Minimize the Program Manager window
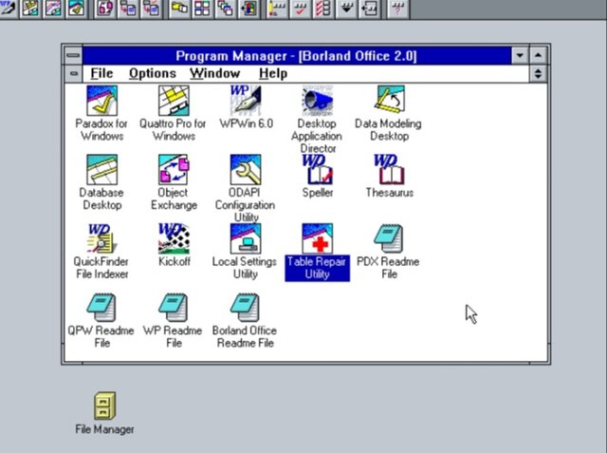Viewport: 607px width, 453px height. pyautogui.click(x=520, y=55)
